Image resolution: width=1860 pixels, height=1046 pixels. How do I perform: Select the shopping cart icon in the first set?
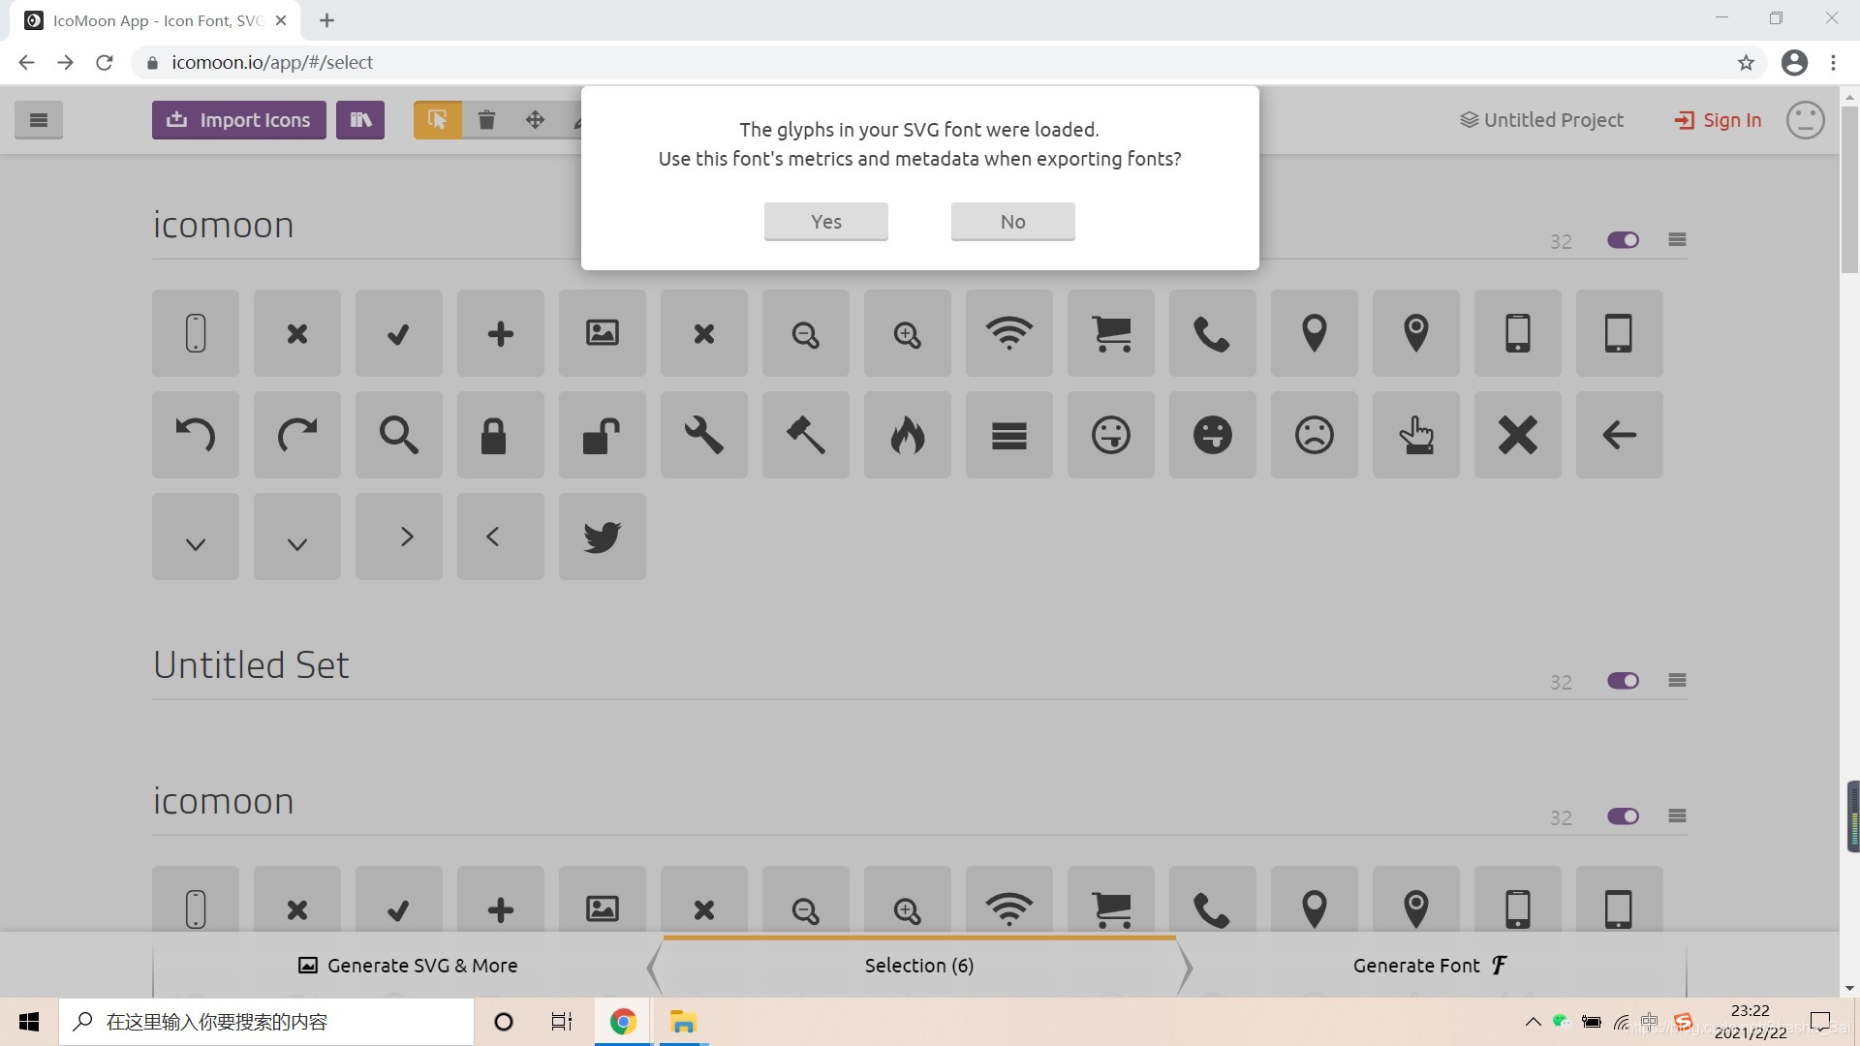coord(1110,333)
